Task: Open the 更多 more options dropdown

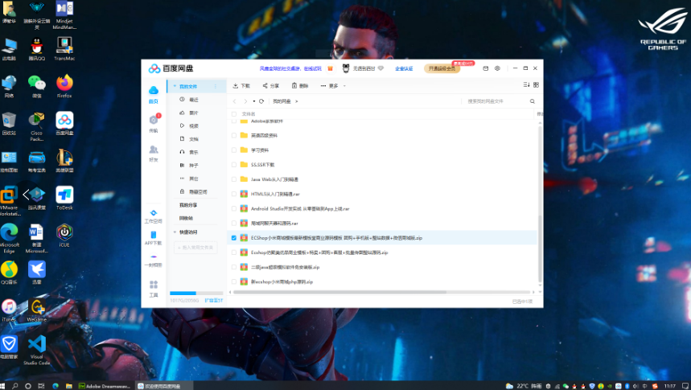Action: [x=333, y=85]
